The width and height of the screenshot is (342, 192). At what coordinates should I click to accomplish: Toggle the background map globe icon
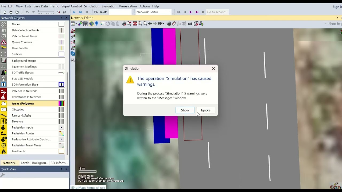point(91,23)
